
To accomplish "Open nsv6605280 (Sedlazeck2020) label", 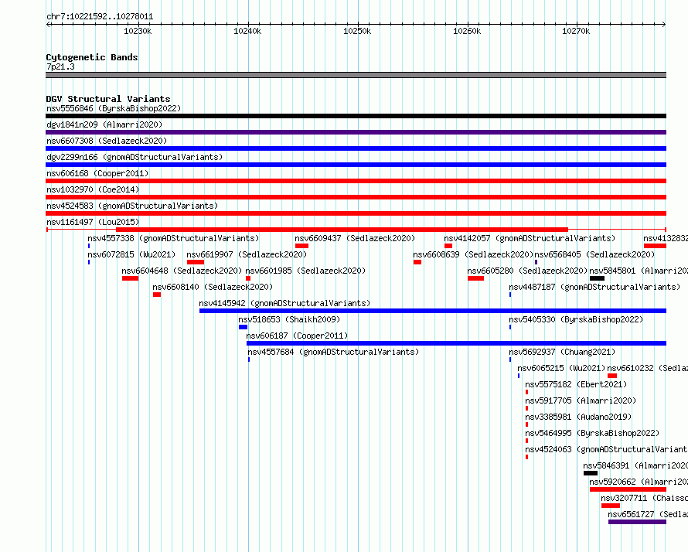I will (x=527, y=271).
